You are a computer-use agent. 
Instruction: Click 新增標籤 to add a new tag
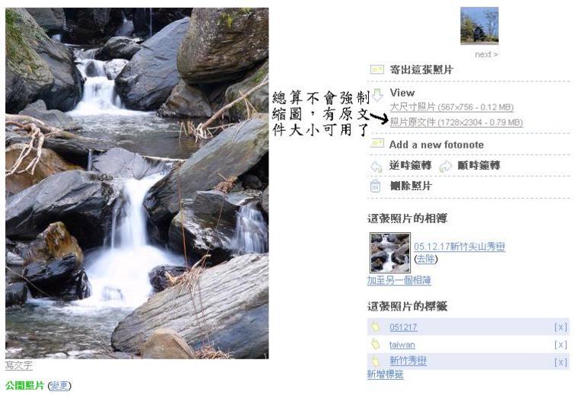click(x=386, y=374)
